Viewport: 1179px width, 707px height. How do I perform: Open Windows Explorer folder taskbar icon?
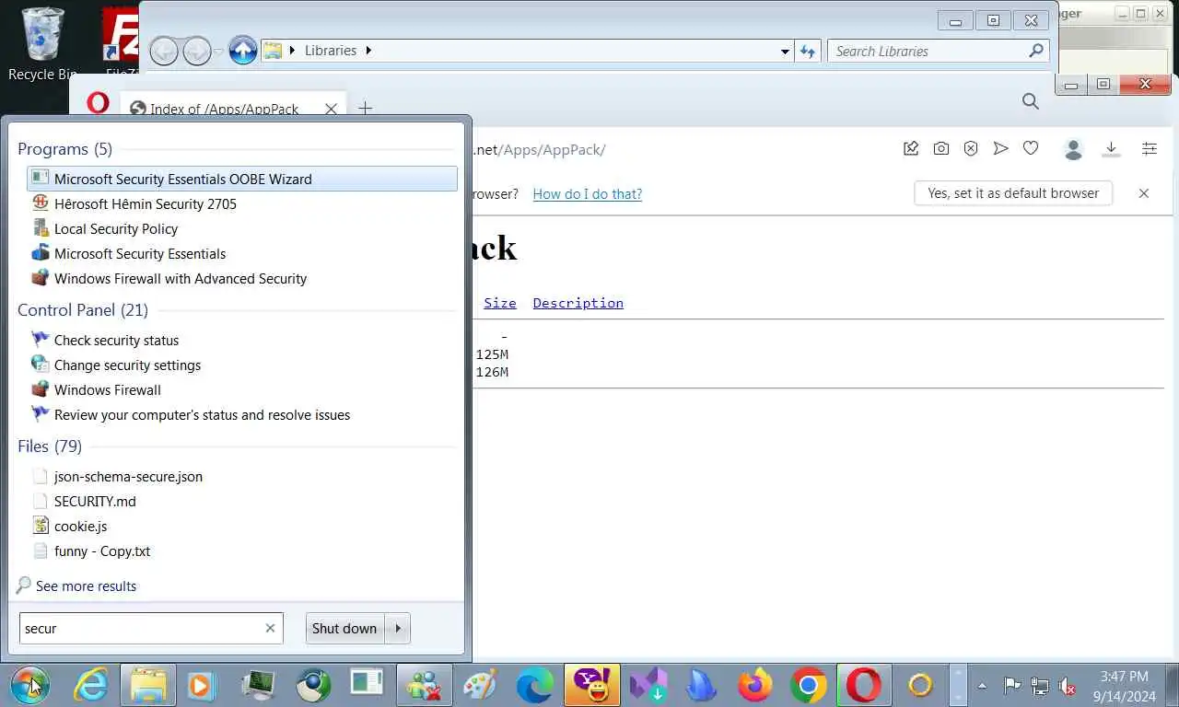tap(147, 685)
